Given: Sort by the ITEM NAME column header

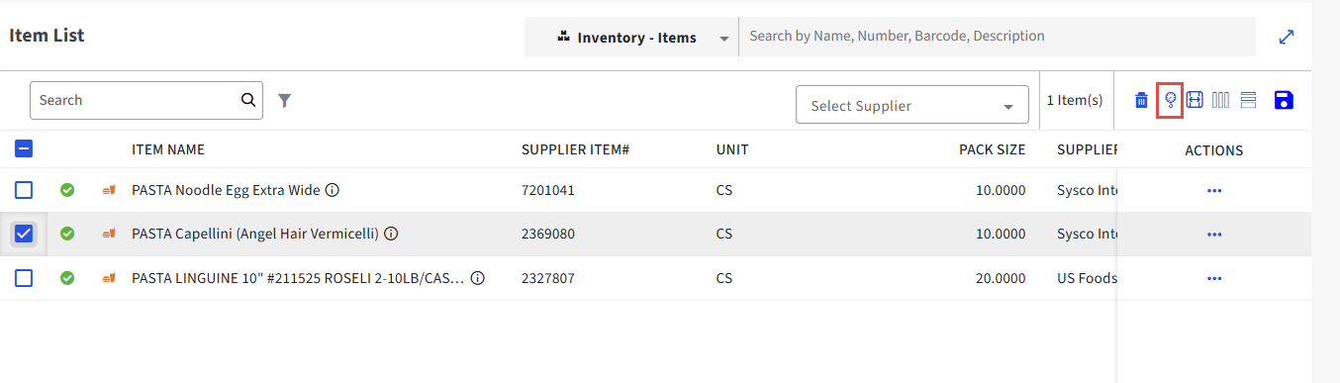Looking at the screenshot, I should click(168, 150).
